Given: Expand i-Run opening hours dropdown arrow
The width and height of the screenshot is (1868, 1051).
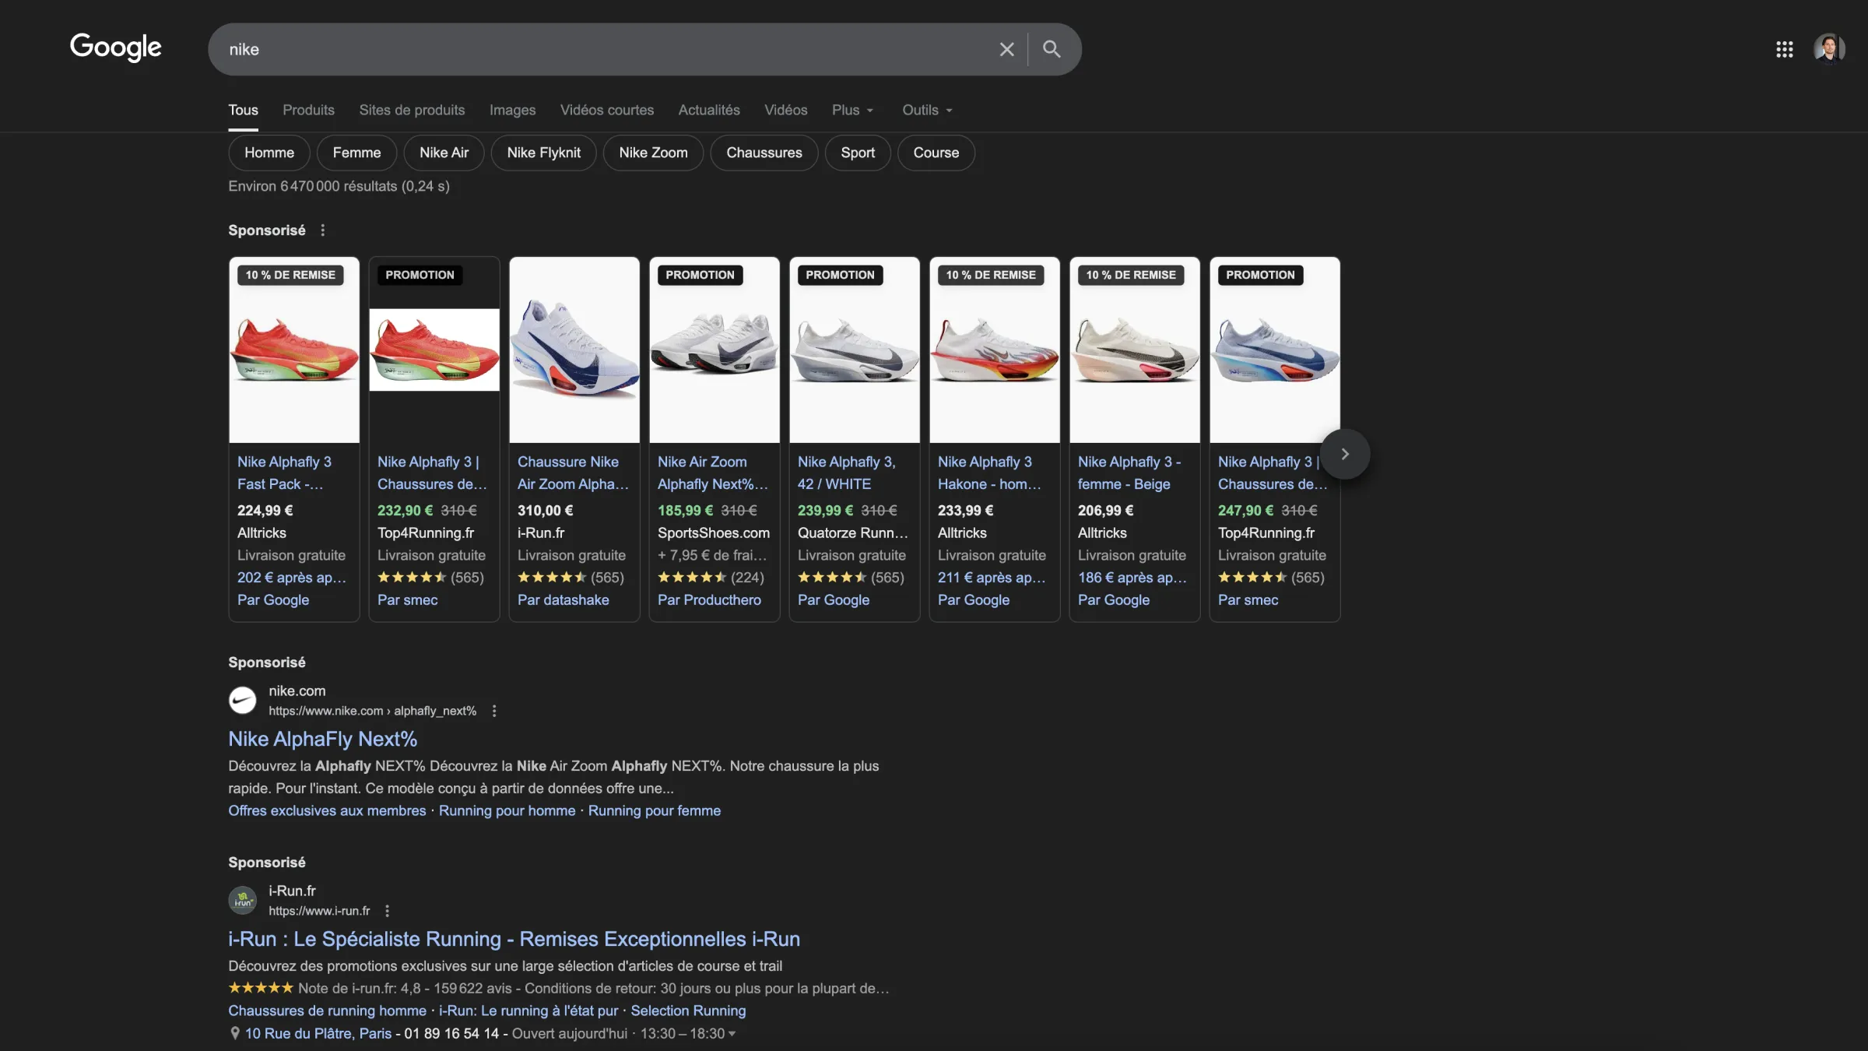Looking at the screenshot, I should [x=732, y=1034].
